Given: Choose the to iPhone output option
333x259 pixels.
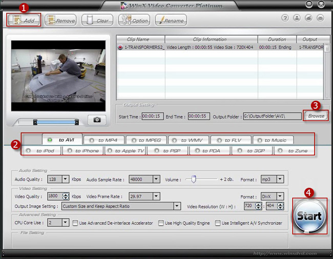Looking at the screenshot, I should point(83,151).
